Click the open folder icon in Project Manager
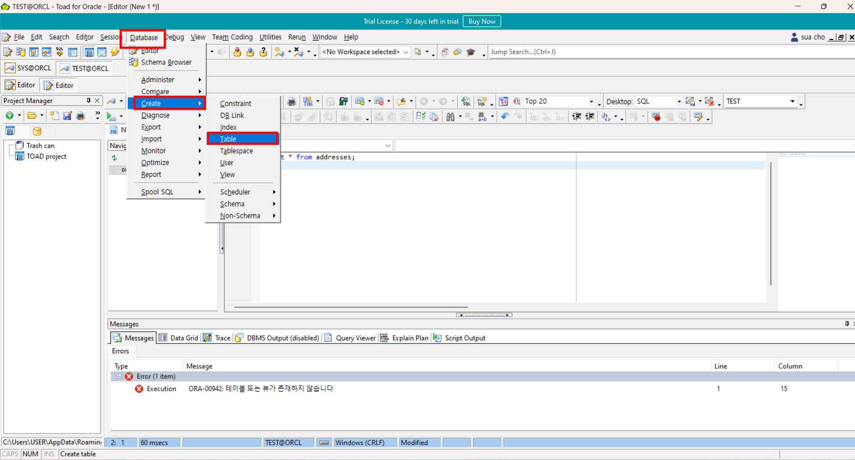Viewport: 855px width, 460px height. click(32, 116)
